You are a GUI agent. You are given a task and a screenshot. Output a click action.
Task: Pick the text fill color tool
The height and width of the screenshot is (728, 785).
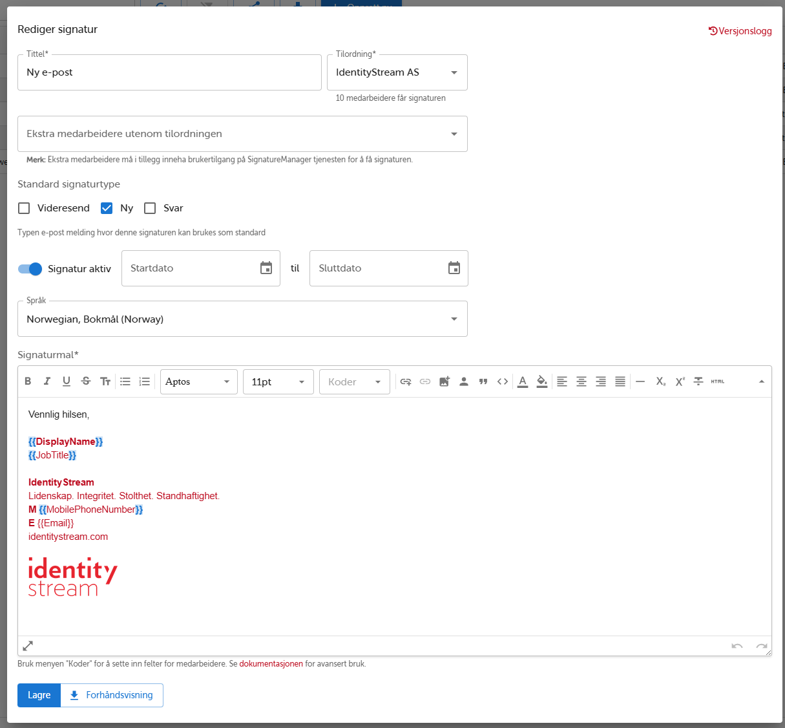542,381
